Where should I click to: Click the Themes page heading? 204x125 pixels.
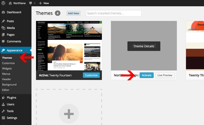(x=44, y=13)
